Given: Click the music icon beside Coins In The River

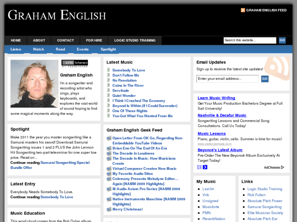Looking at the screenshot, I should pos(109,85).
